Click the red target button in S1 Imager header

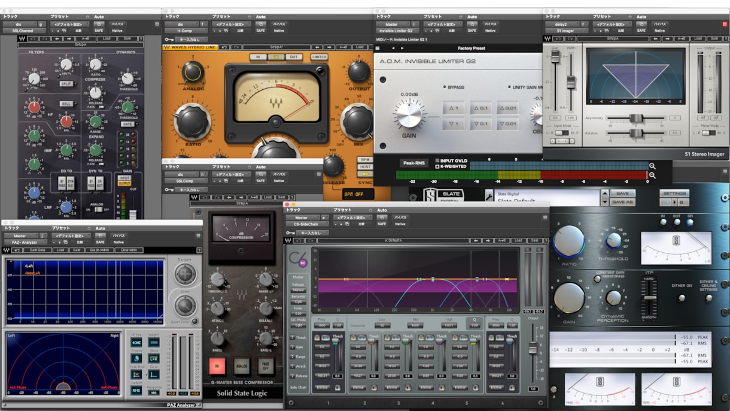coord(725,24)
